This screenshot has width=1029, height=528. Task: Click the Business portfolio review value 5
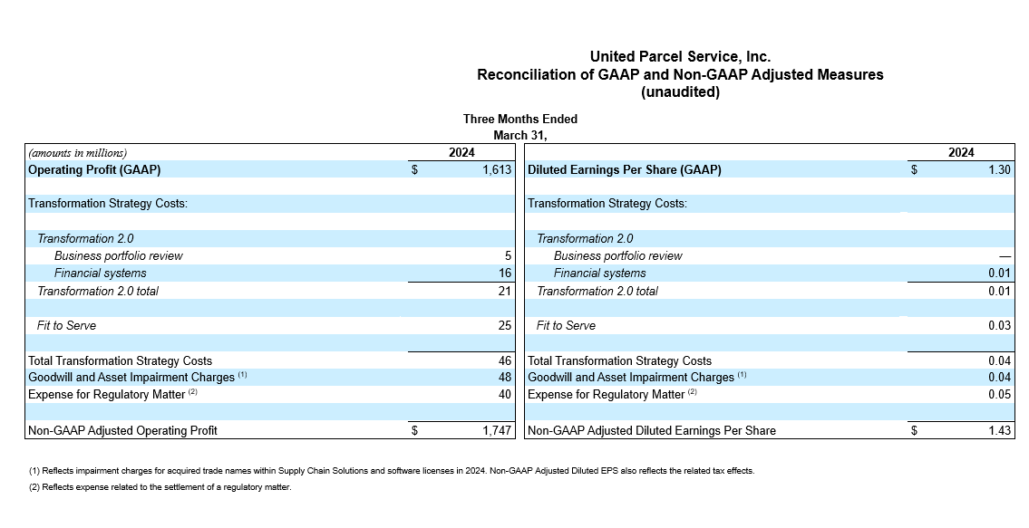click(x=508, y=255)
